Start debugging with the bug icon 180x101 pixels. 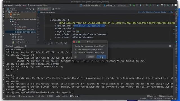[x=134, y=5]
